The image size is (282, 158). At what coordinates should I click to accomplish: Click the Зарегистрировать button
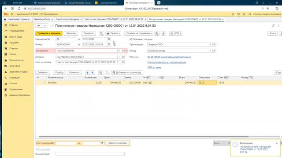(118, 143)
